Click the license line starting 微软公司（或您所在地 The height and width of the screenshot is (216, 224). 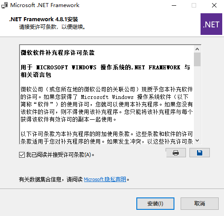pos(107,89)
